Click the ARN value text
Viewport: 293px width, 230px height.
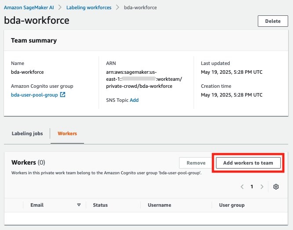144,79
